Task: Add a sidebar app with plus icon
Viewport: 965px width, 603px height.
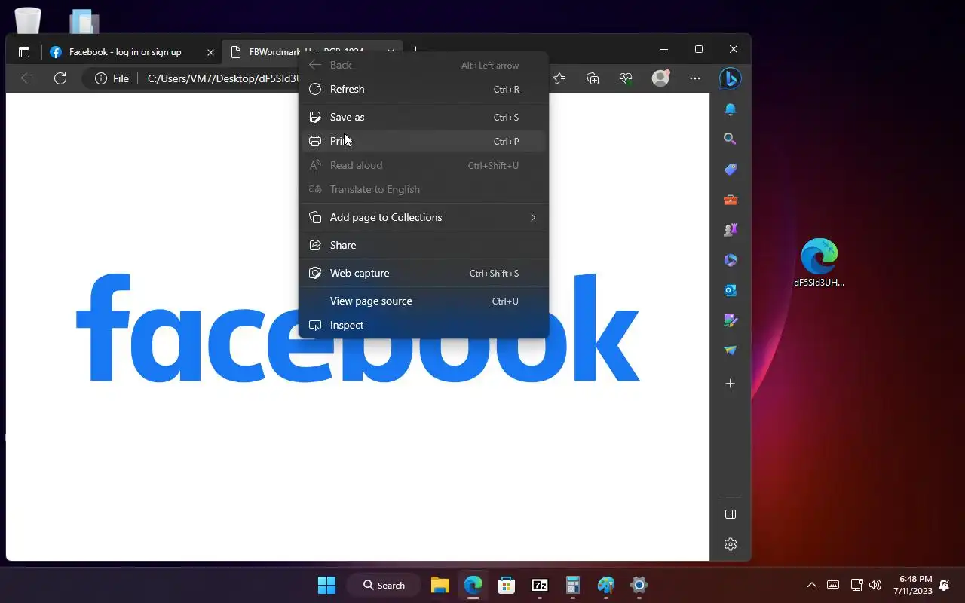Action: pyautogui.click(x=730, y=384)
